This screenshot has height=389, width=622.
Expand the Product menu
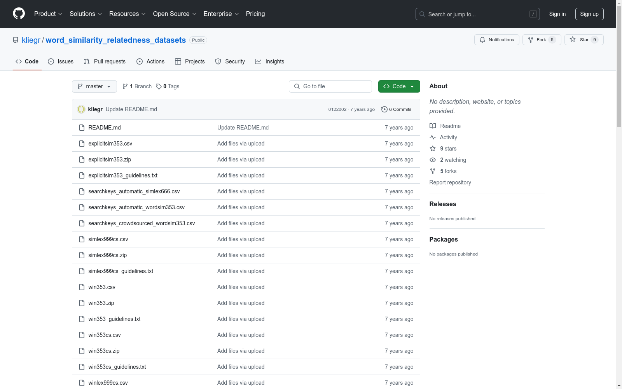click(48, 14)
